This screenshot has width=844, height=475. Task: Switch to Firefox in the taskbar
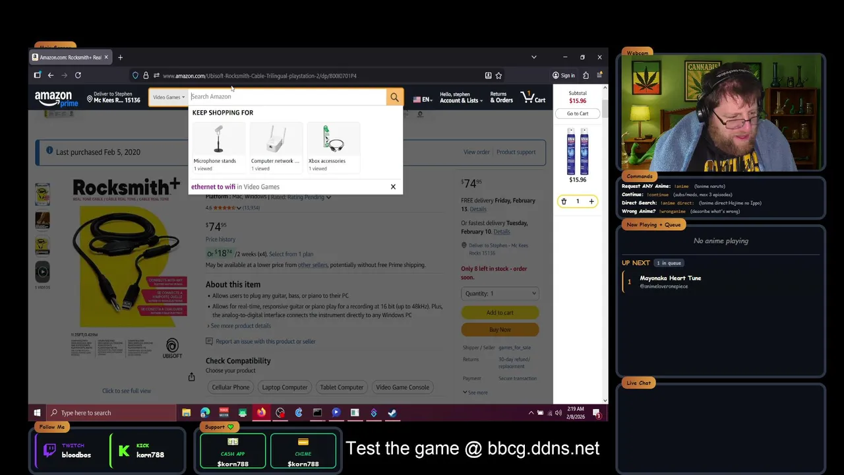tap(261, 413)
